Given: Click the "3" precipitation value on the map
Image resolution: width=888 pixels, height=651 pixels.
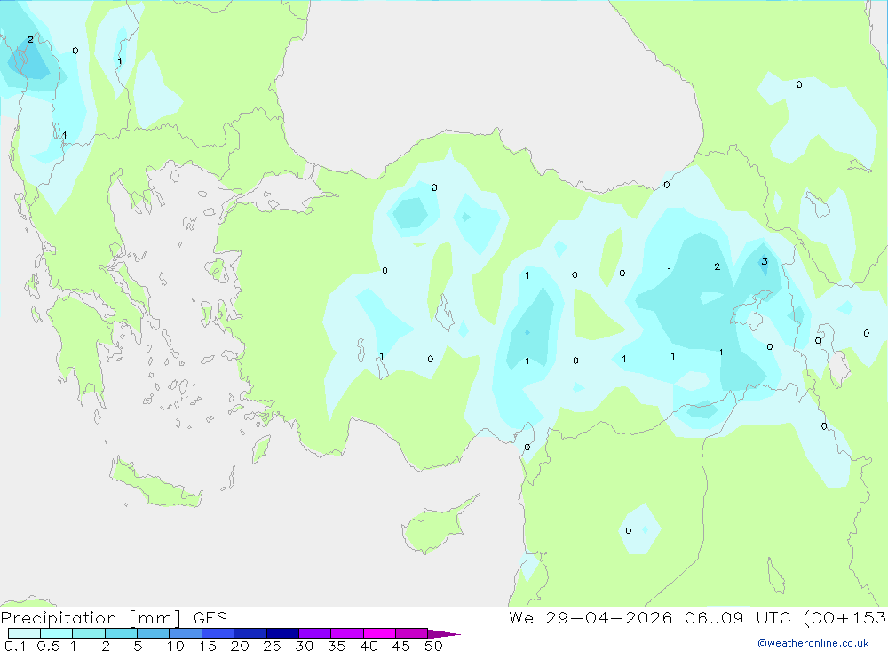Looking at the screenshot, I should point(765,261).
